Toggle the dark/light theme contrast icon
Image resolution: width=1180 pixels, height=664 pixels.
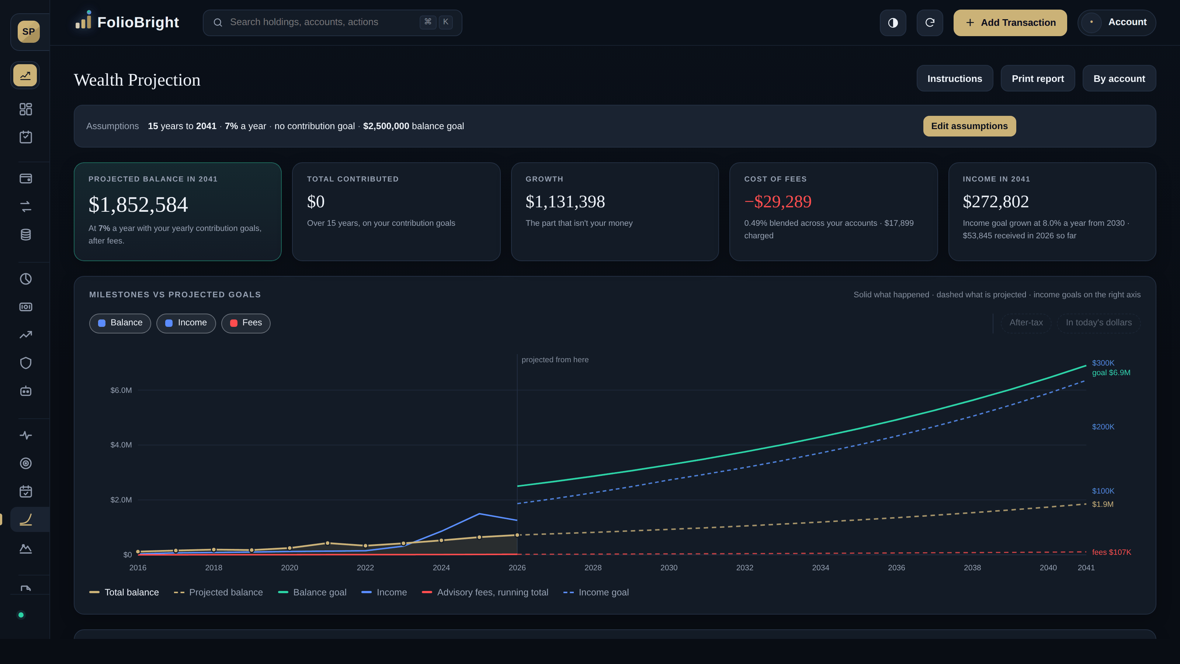[x=893, y=23]
